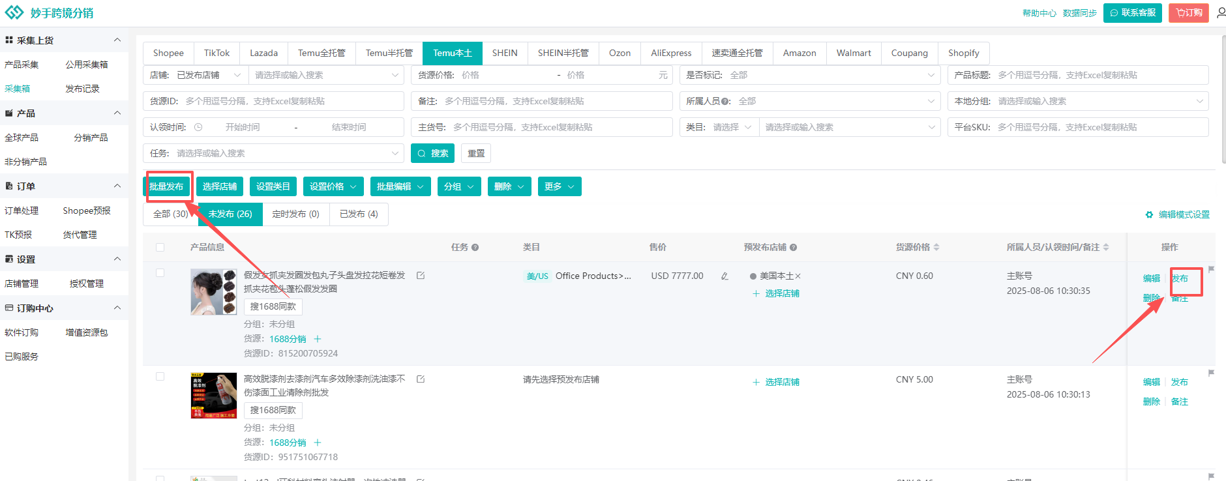
Task: Open the user profile icon in the top right
Action: (x=1220, y=13)
